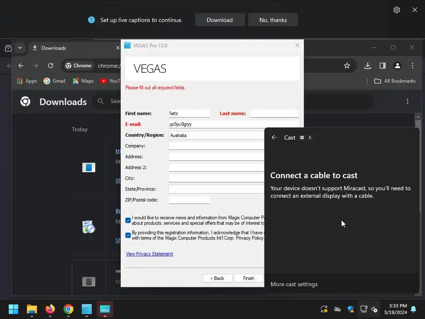425x319 pixels.
Task: Click the video file download icon
Action: coord(89,282)
